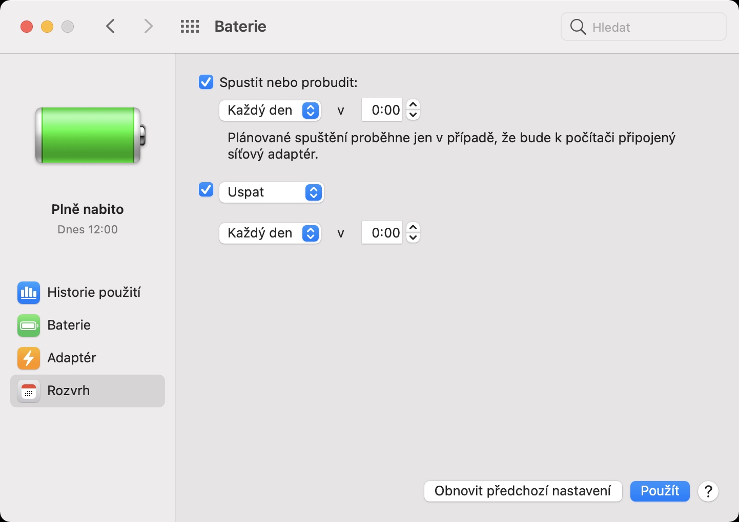Open the Uspat action dropdown
This screenshot has height=522, width=739.
(x=271, y=192)
